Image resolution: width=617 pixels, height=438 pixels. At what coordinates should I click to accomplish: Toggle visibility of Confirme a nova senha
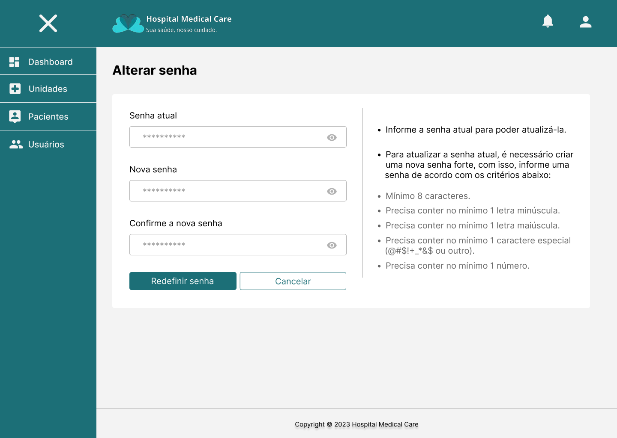click(x=332, y=245)
